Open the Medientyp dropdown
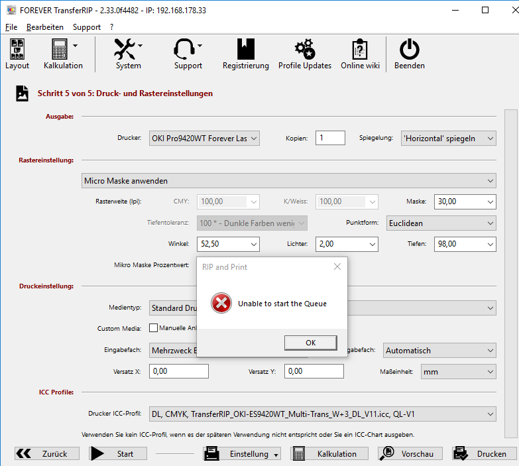This screenshot has height=466, width=519. point(490,308)
